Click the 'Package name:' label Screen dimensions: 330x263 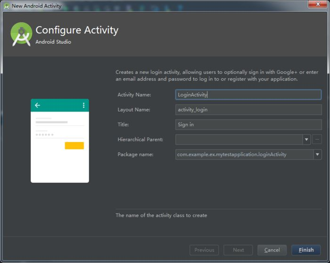point(136,154)
